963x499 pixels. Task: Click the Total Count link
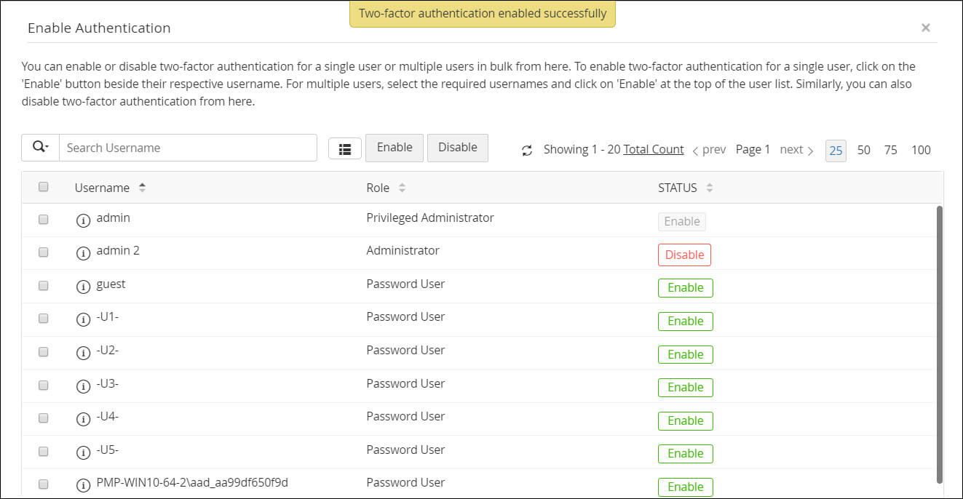[x=654, y=150]
